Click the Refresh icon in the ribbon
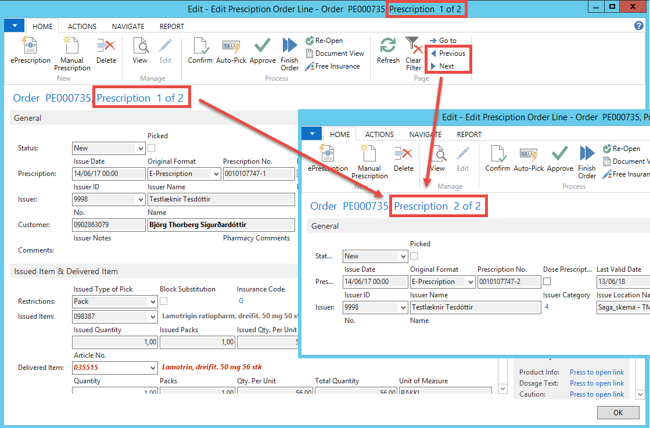This screenshot has height=428, width=650. [x=388, y=46]
